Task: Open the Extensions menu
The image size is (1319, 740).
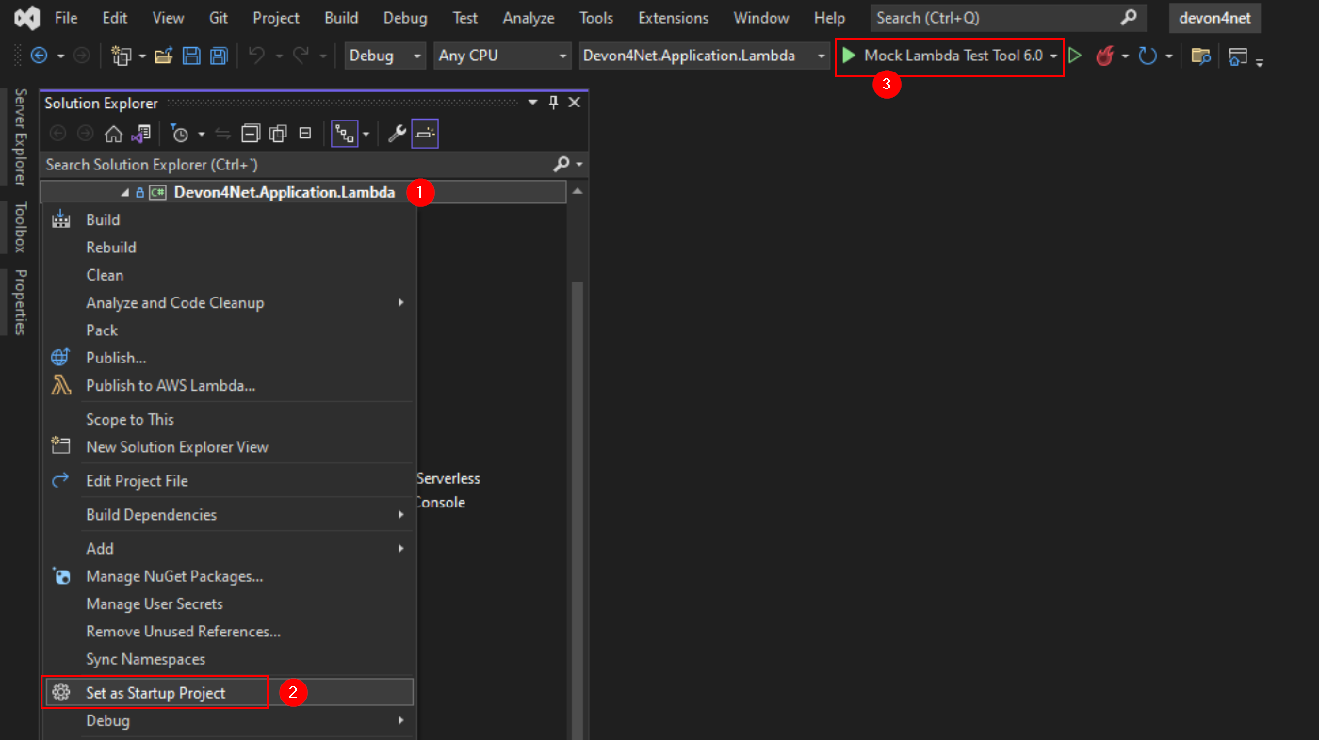Action: pos(672,17)
